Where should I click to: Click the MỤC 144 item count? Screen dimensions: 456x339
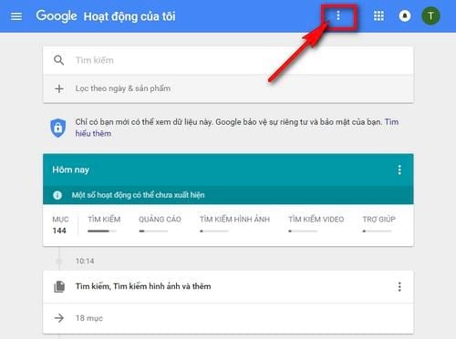[60, 225]
